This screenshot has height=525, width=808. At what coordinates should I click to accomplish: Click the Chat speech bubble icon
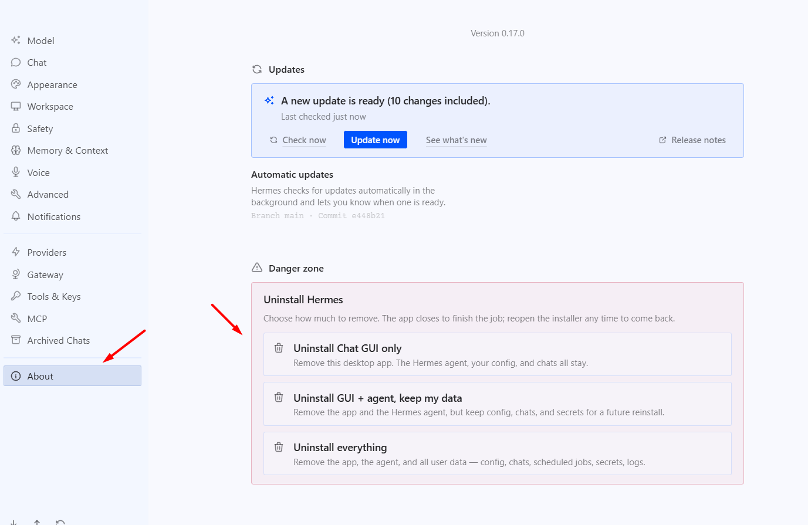[x=16, y=62]
